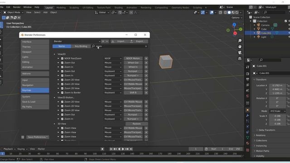Select the Name search mode toggle
Viewport: 290px width, 163px height.
click(62, 46)
